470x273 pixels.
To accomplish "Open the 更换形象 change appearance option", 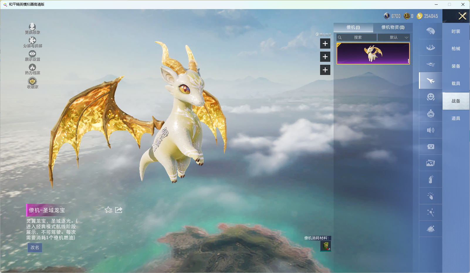I will pyautogui.click(x=32, y=29).
